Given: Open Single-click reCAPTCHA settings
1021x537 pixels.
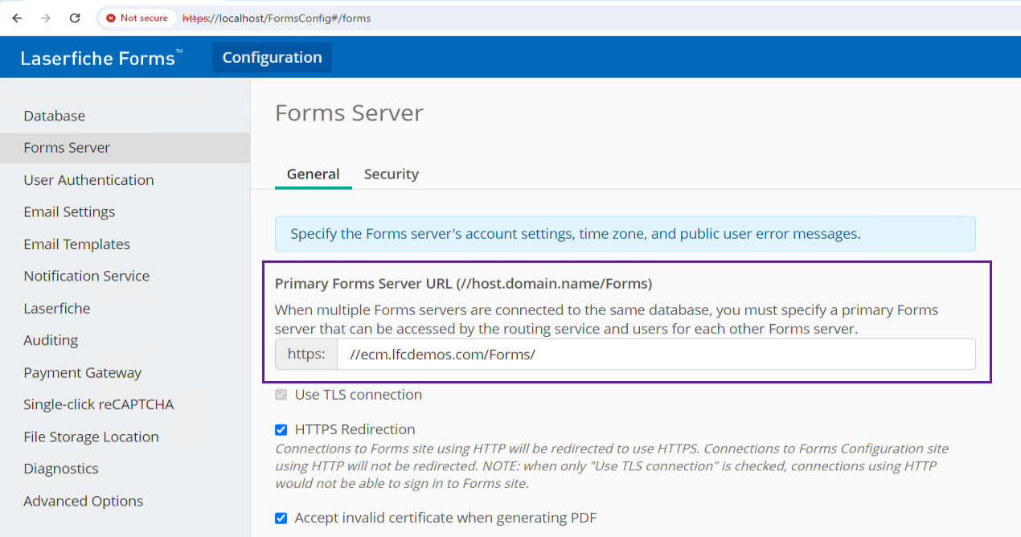Looking at the screenshot, I should click(x=98, y=404).
